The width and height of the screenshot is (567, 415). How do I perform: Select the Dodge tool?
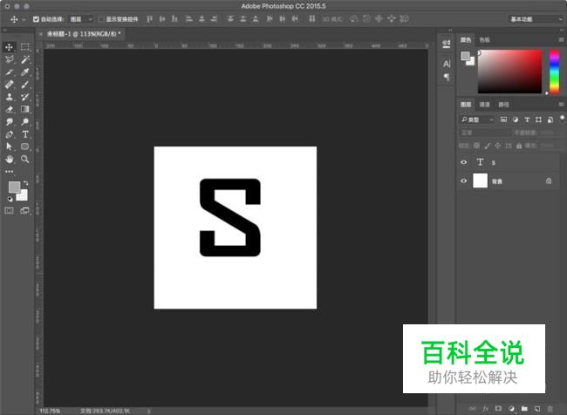25,122
